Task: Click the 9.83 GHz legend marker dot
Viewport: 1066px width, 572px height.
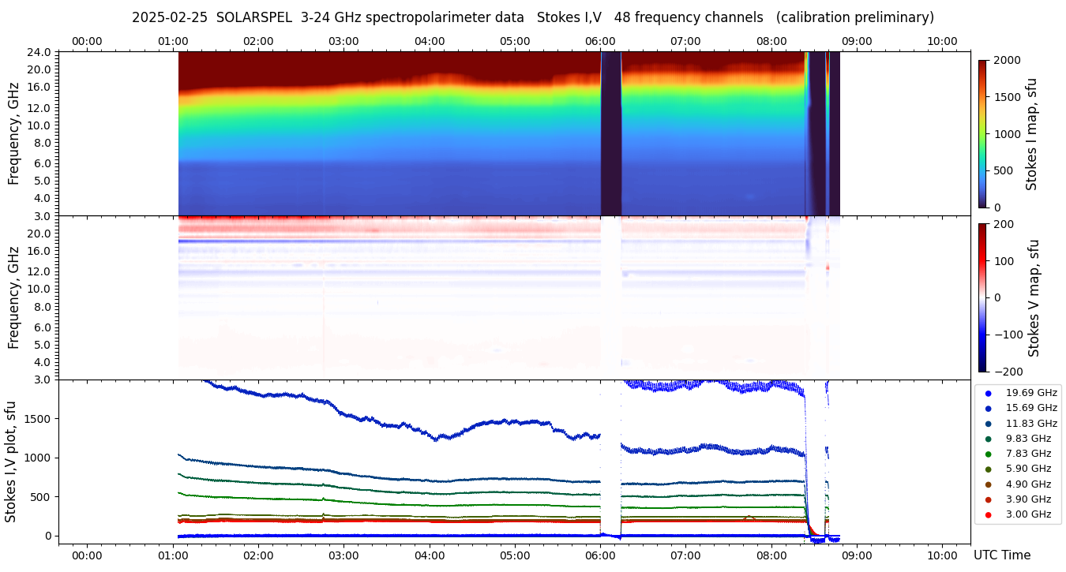Action: [988, 439]
